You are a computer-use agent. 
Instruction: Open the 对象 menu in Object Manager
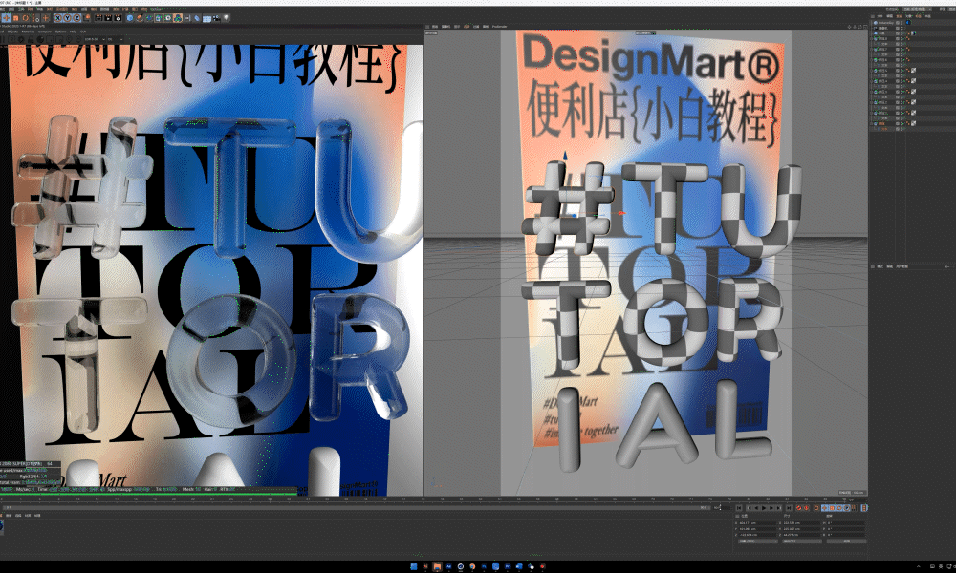(x=908, y=16)
